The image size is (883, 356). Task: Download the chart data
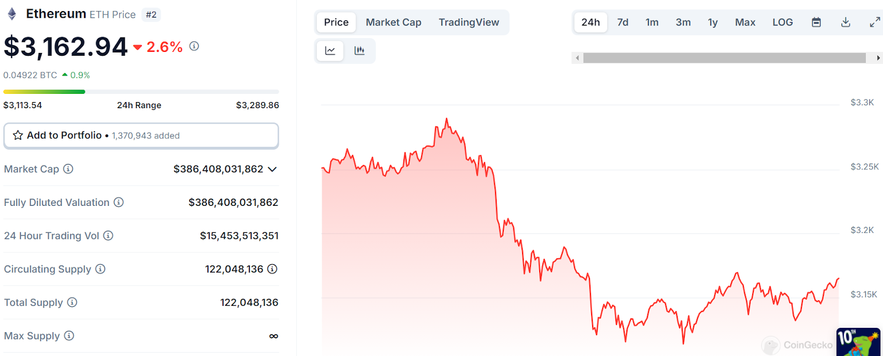click(x=845, y=22)
